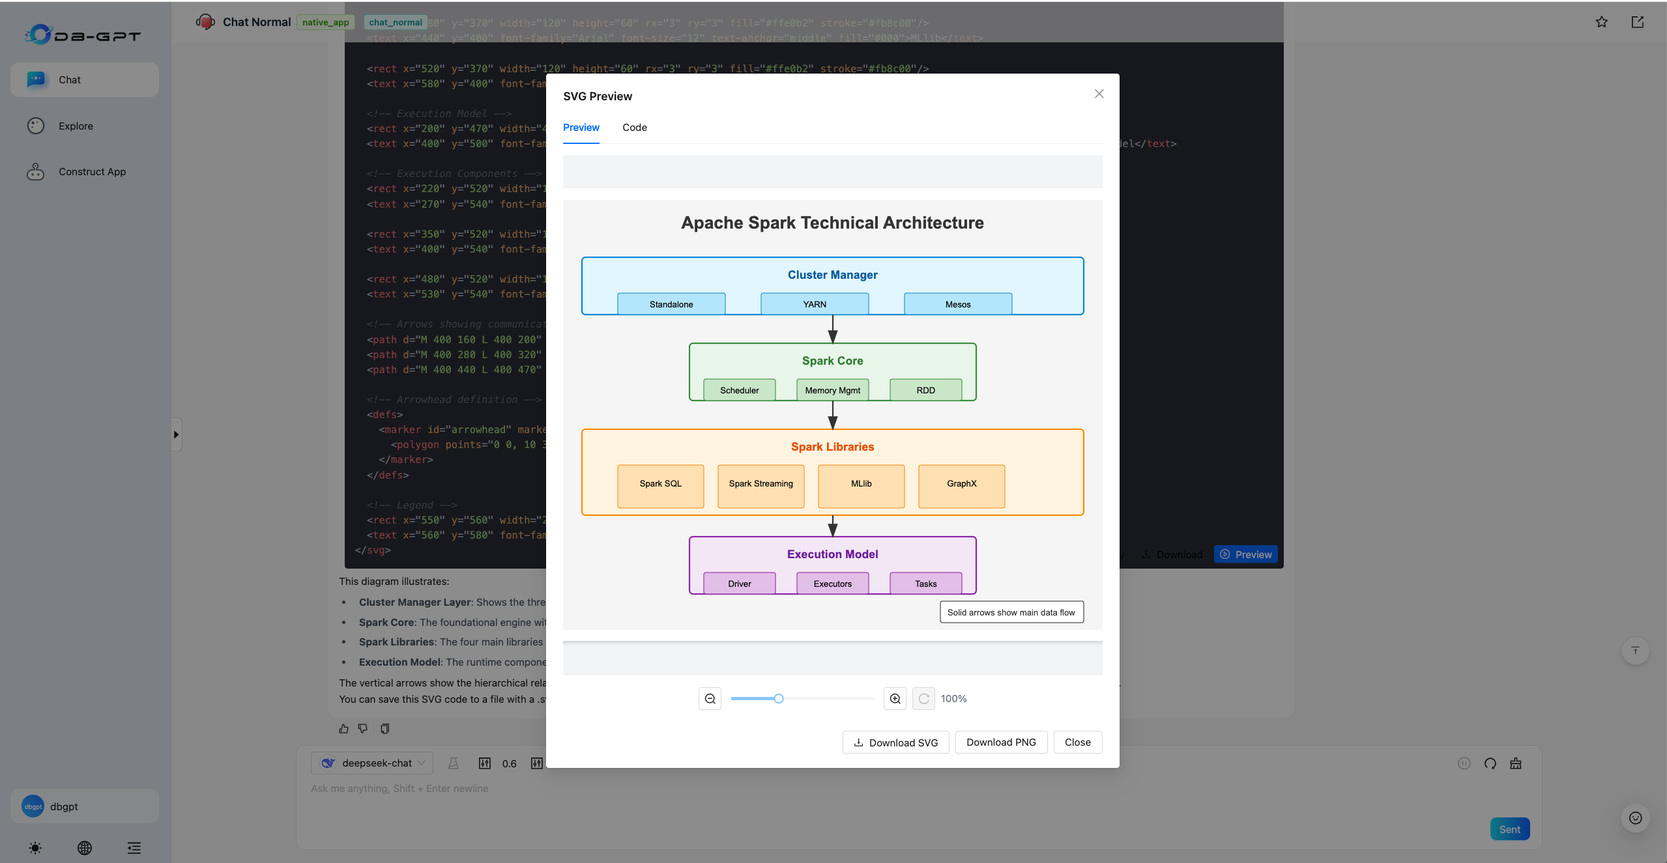Click the zoom out magnifier icon
Screen dimensions: 1667x863
pos(710,699)
